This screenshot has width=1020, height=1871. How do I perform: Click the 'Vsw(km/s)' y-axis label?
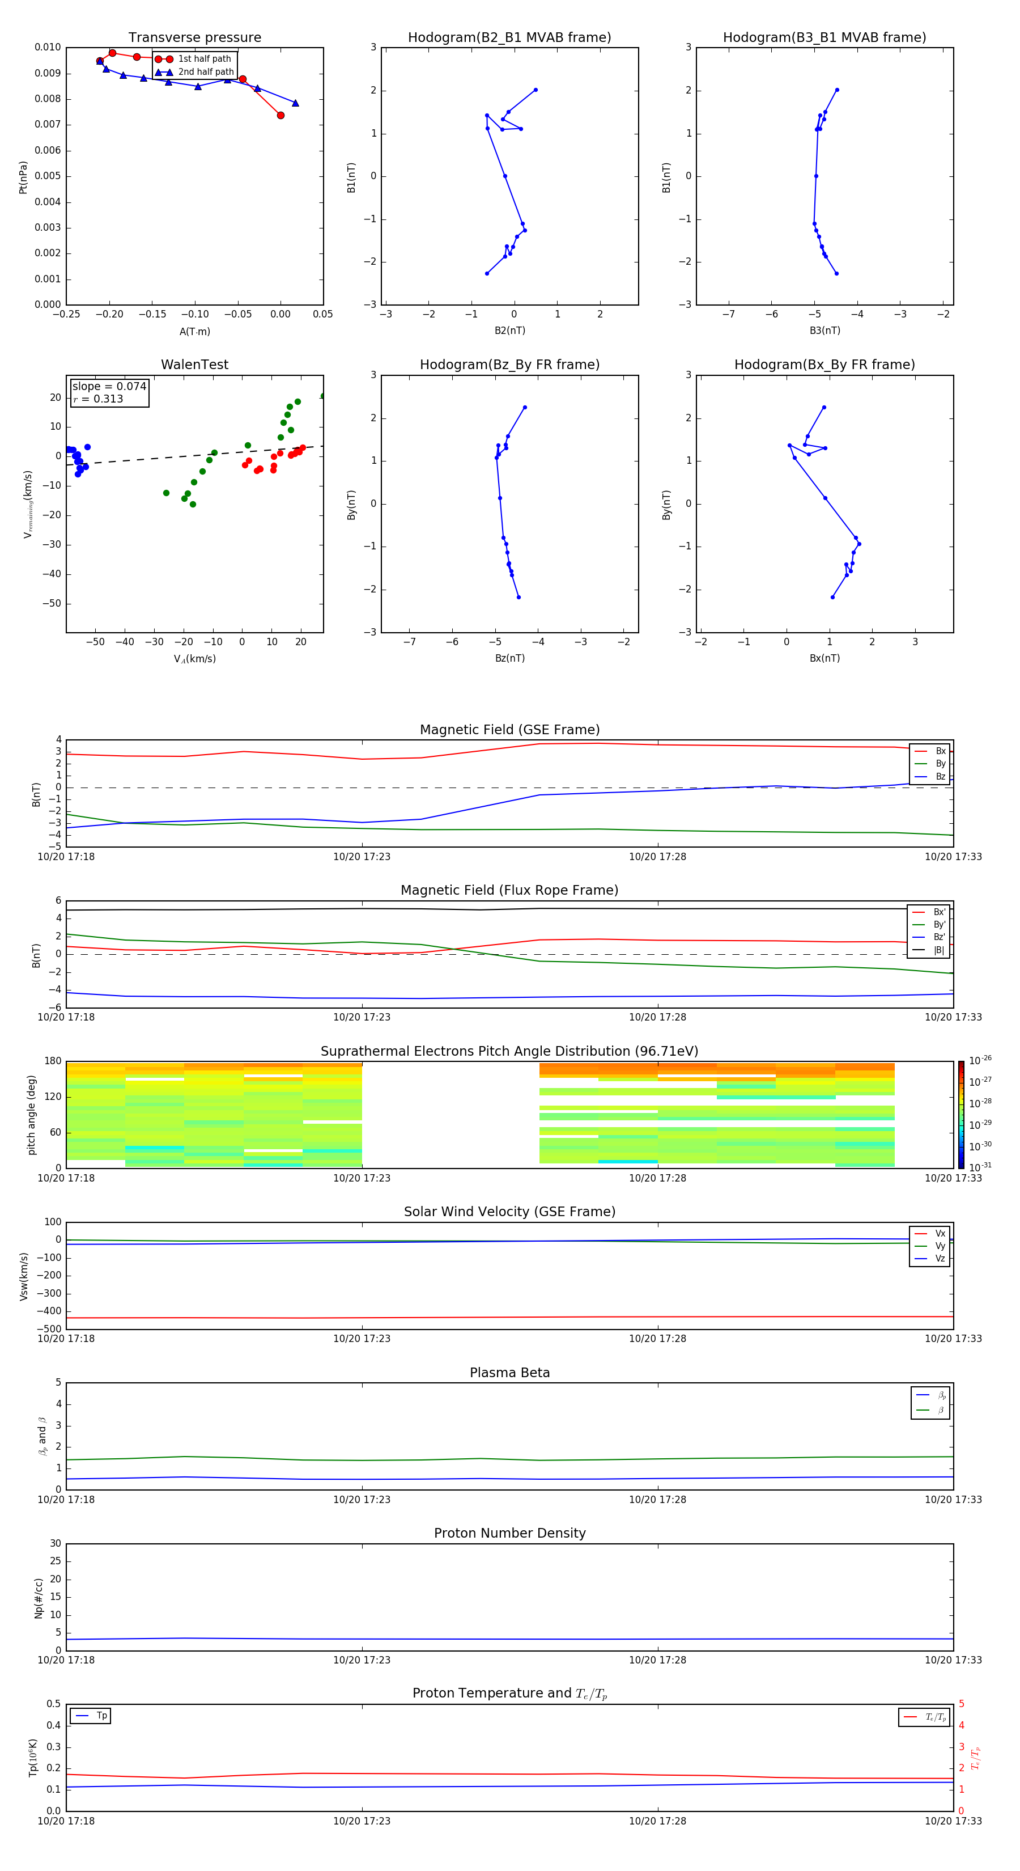click(x=24, y=1276)
